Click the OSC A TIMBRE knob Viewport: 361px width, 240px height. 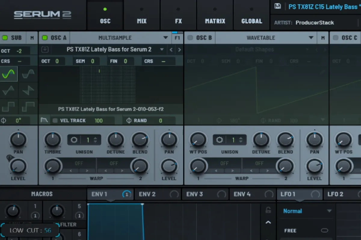pos(53,140)
